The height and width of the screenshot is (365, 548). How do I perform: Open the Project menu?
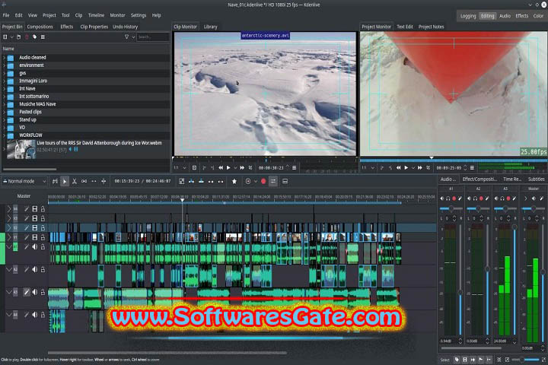point(49,15)
